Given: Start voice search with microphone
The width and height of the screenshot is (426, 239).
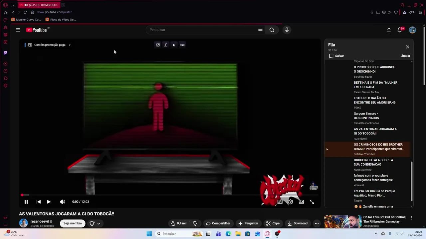Looking at the screenshot, I should [287, 30].
